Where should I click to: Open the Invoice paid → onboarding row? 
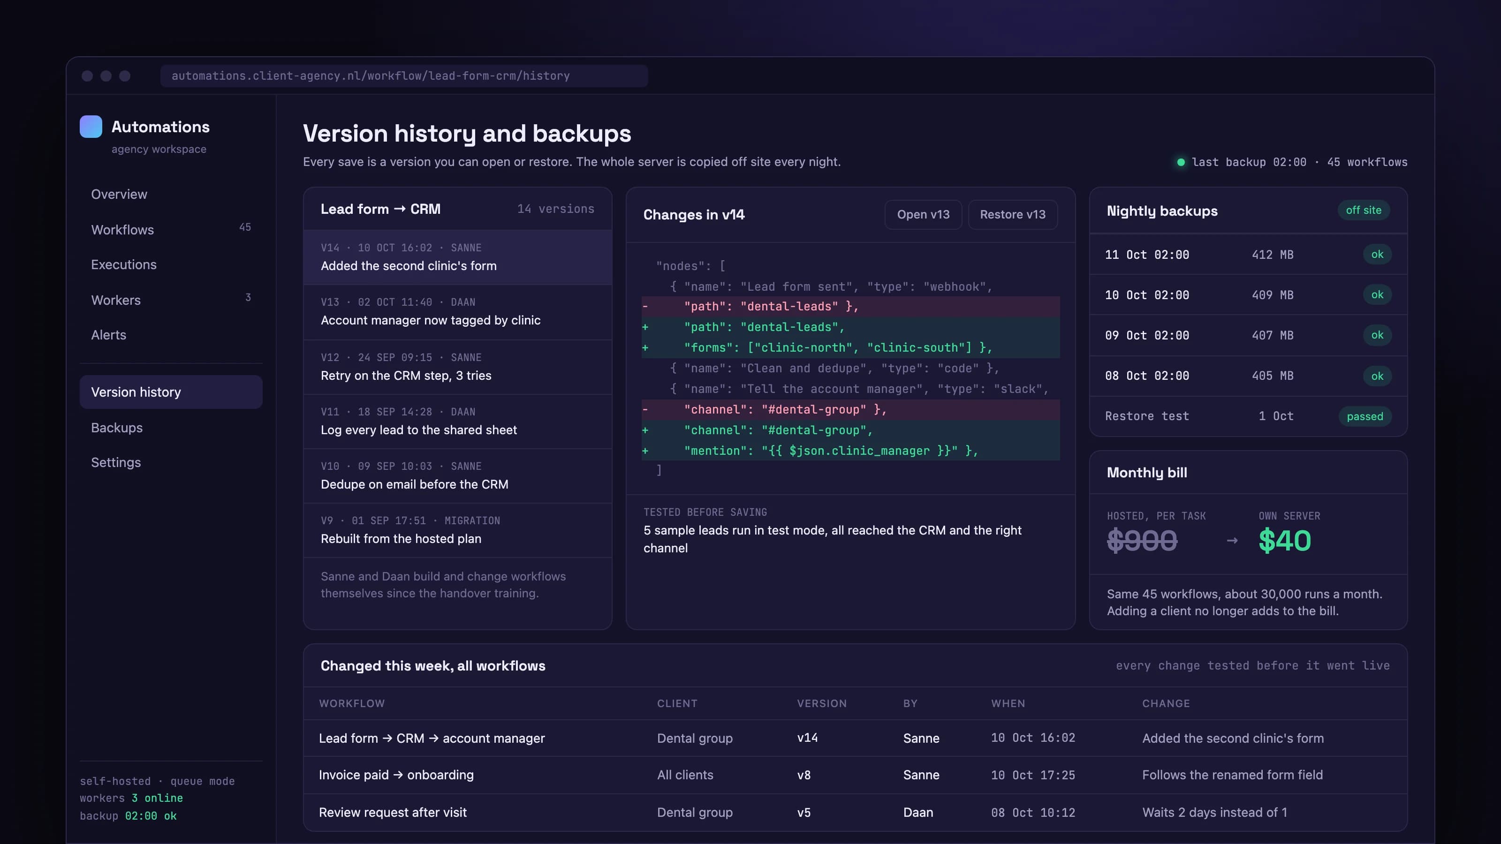click(856, 775)
